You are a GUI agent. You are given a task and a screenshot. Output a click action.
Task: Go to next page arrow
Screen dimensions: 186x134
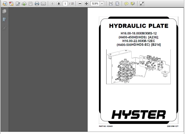[x=59, y=4]
